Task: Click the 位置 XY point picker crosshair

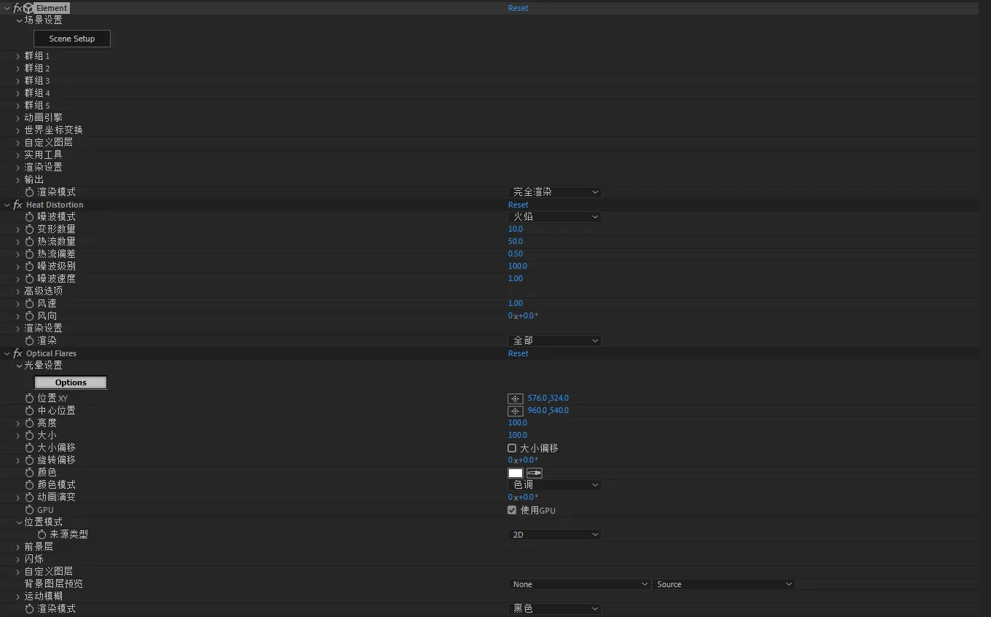Action: (516, 398)
